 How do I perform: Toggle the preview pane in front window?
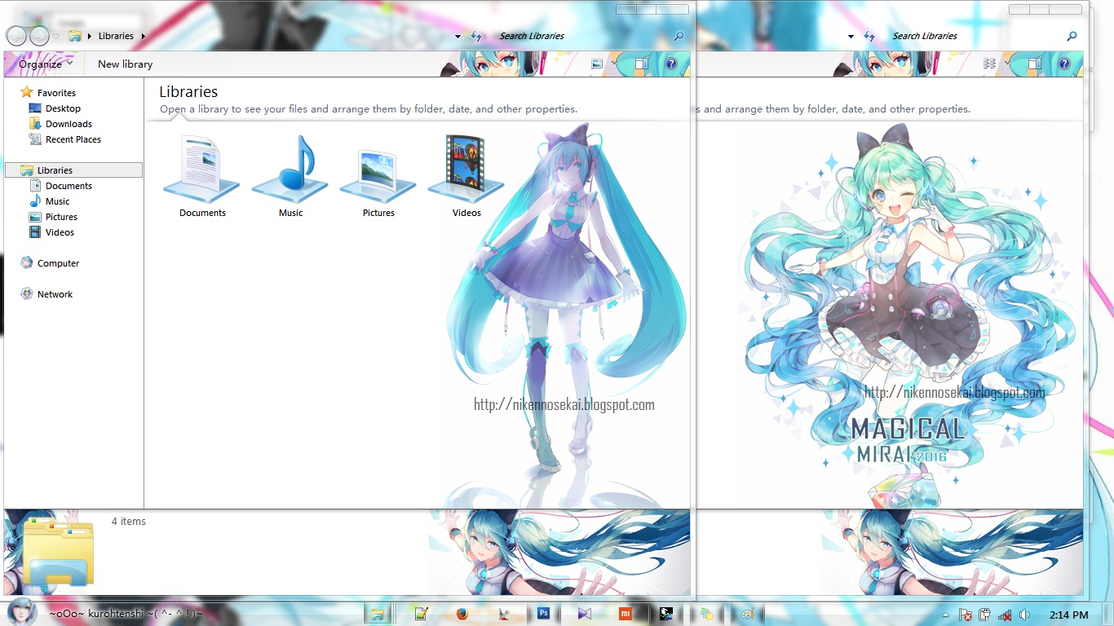coord(642,64)
